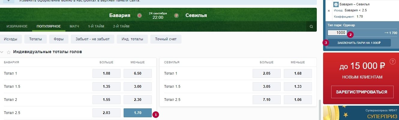Click the question mark on the red banner
This screenshot has width=399, height=120.
pos(392,62)
